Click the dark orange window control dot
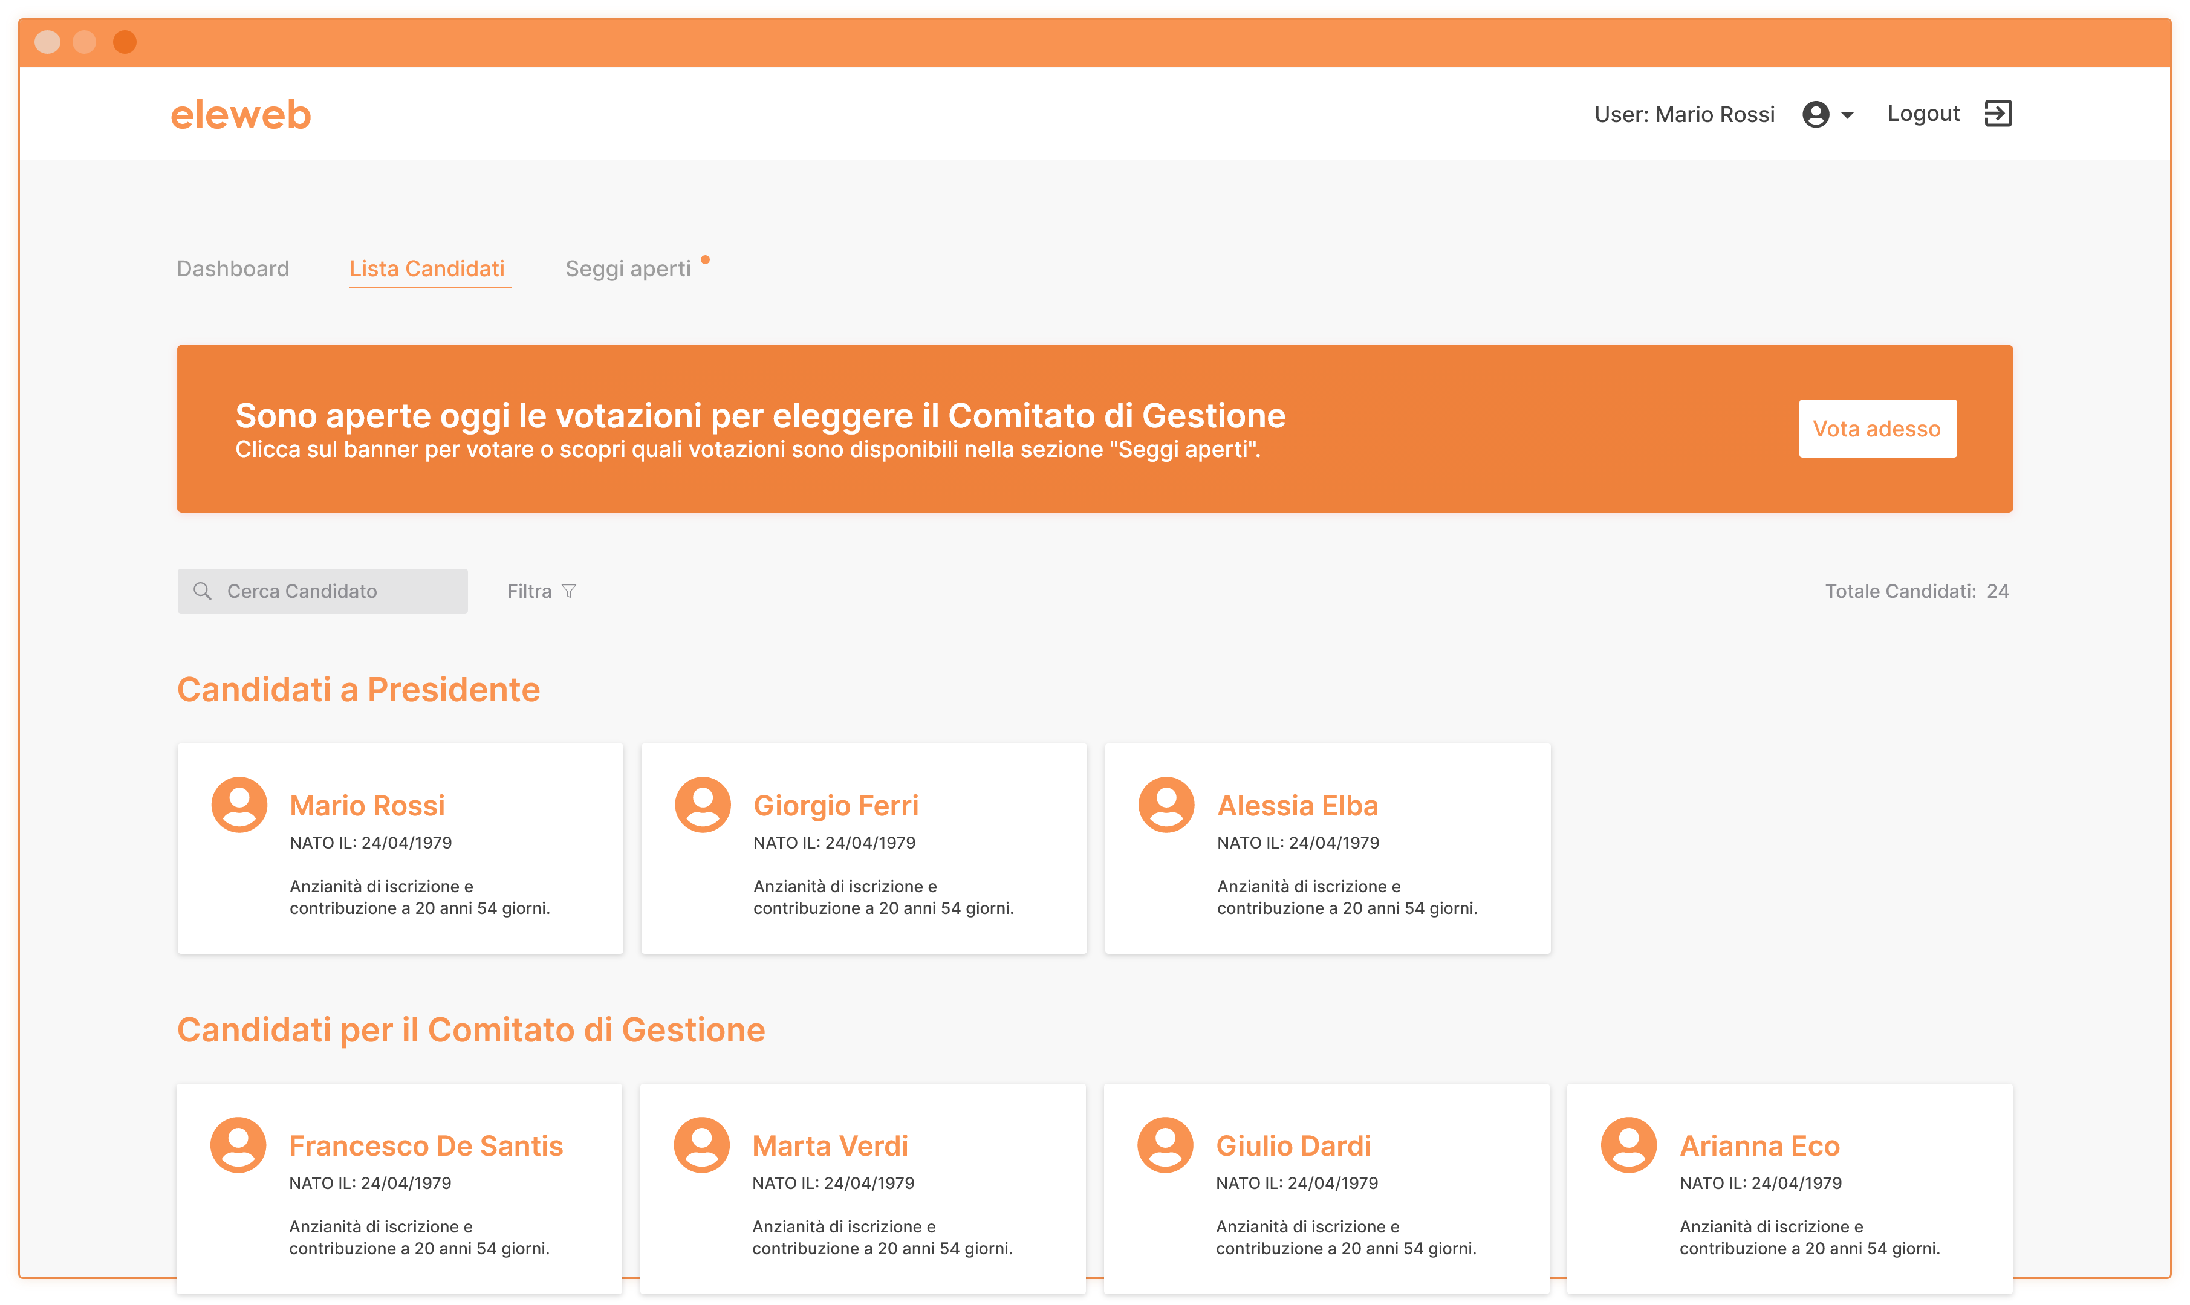The width and height of the screenshot is (2190, 1305). [125, 41]
